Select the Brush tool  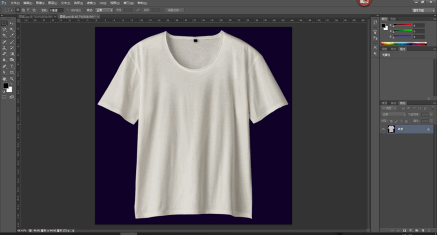coord(12,42)
